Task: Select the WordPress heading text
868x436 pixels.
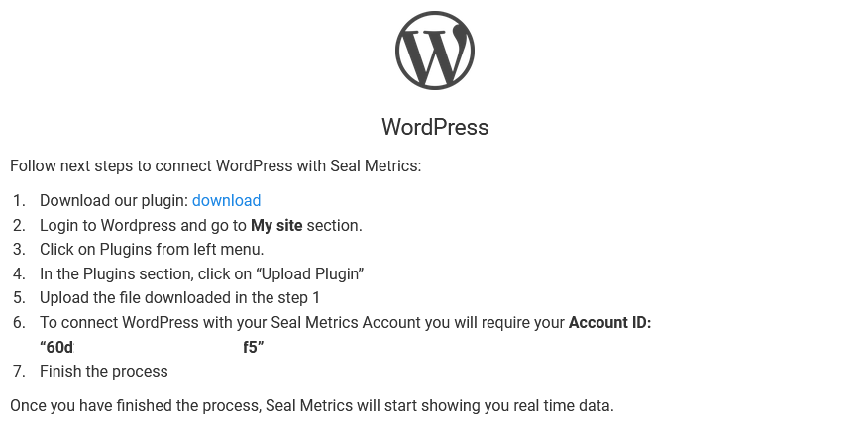Action: (x=435, y=127)
